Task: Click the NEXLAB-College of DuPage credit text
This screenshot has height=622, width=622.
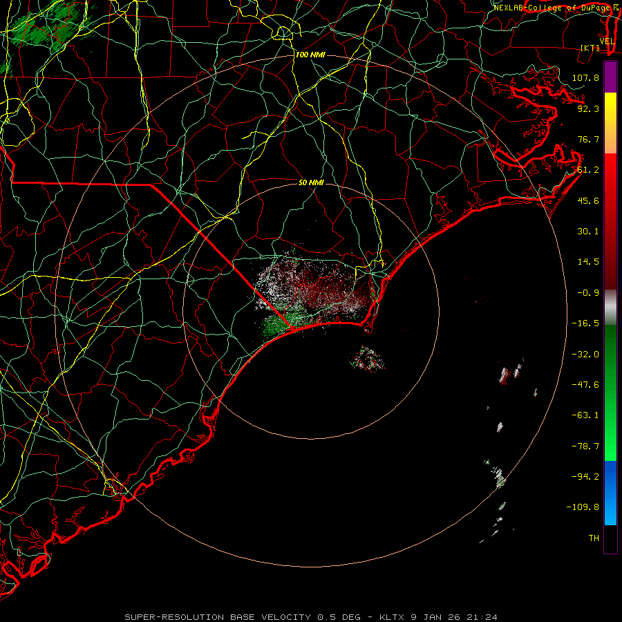Action: [x=553, y=8]
